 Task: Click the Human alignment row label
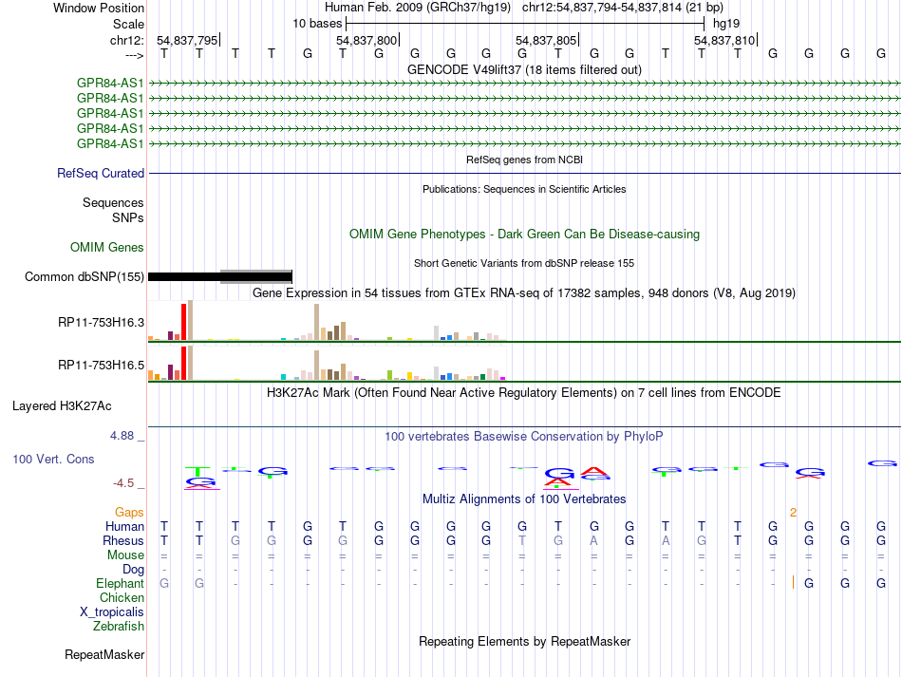(x=124, y=526)
